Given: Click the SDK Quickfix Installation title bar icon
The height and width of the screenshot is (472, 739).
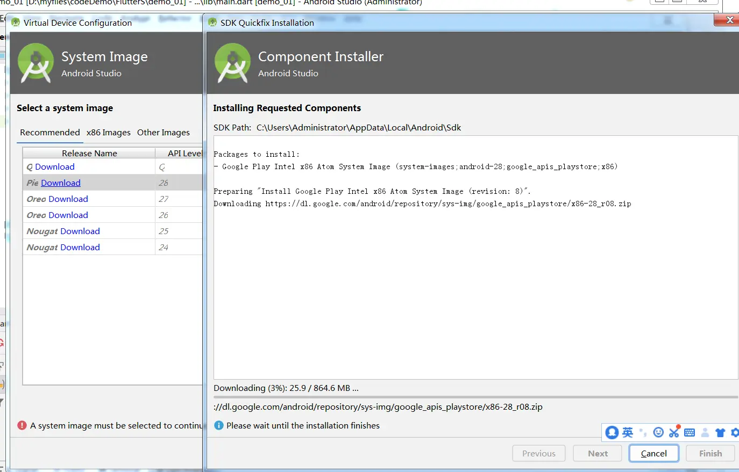Looking at the screenshot, I should coord(212,23).
